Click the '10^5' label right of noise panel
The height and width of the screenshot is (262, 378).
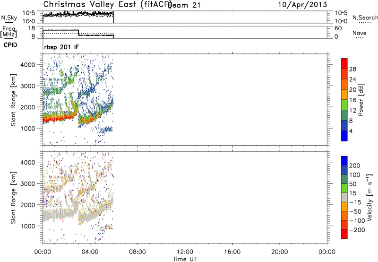[342, 13]
